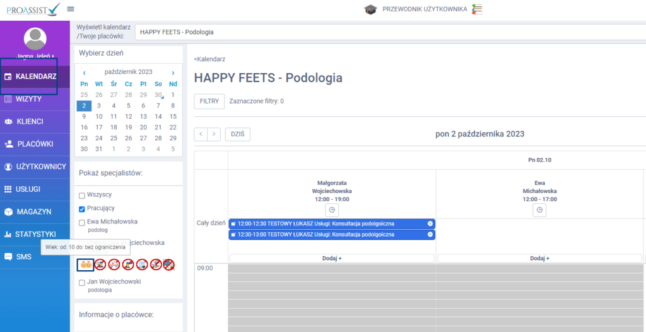Open Magazyn in the sidebar menu
646x332 pixels.
35,211
